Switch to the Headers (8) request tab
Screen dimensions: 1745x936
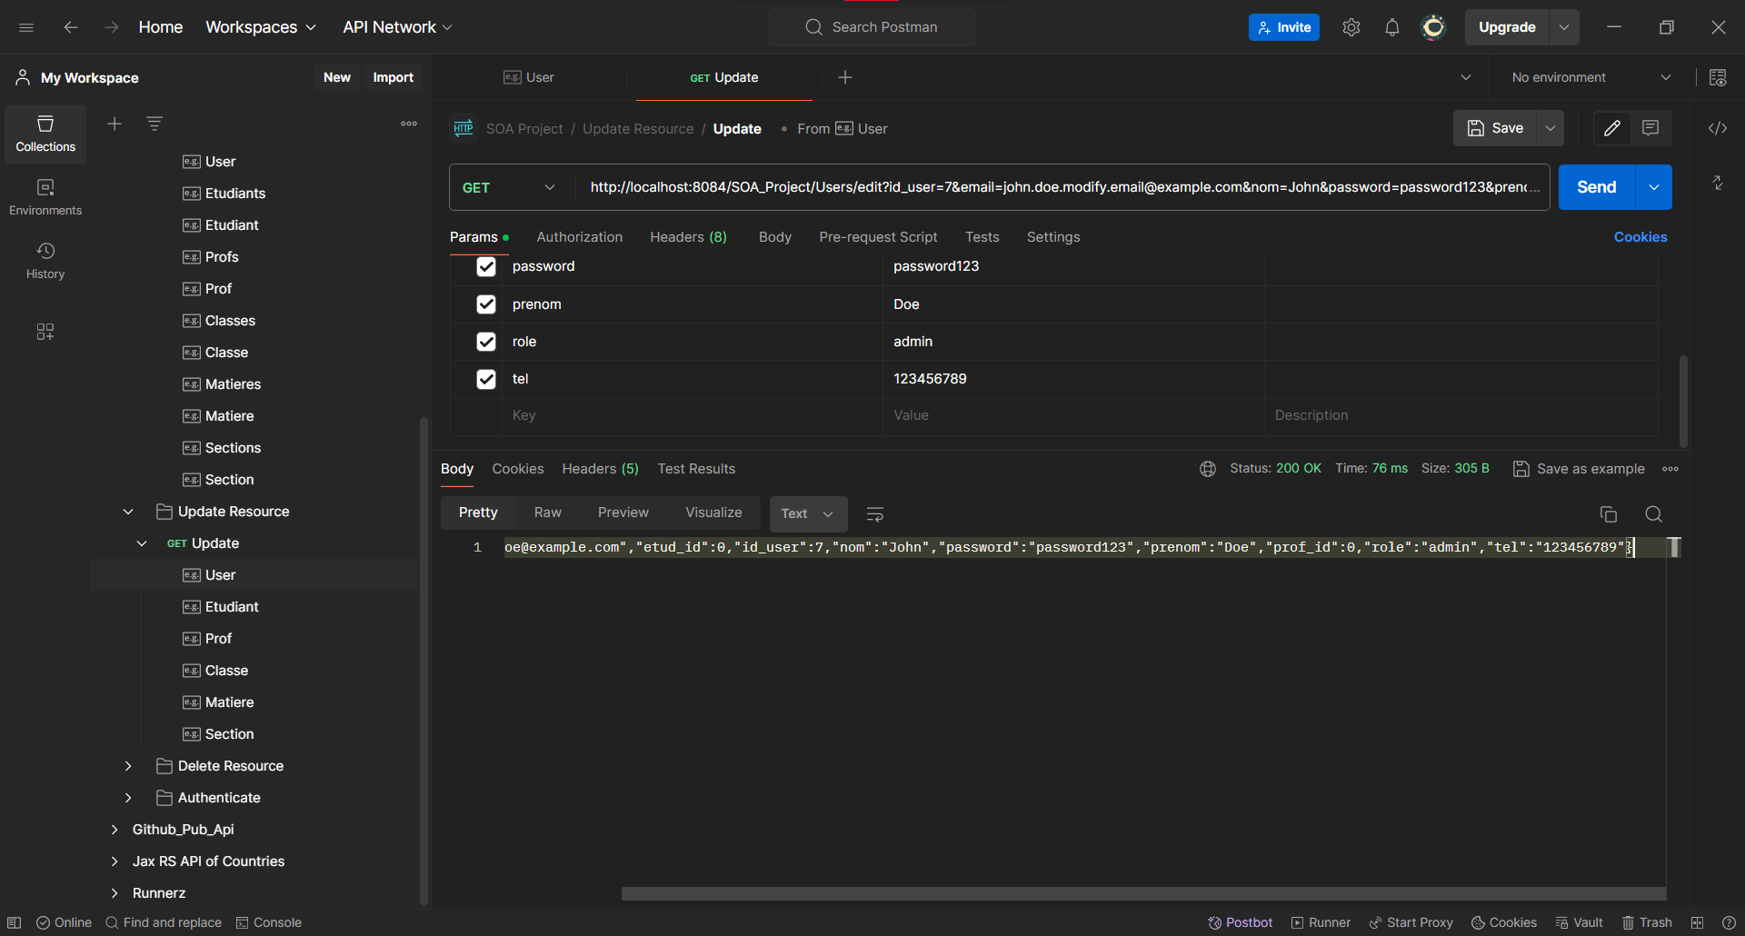[x=688, y=237]
